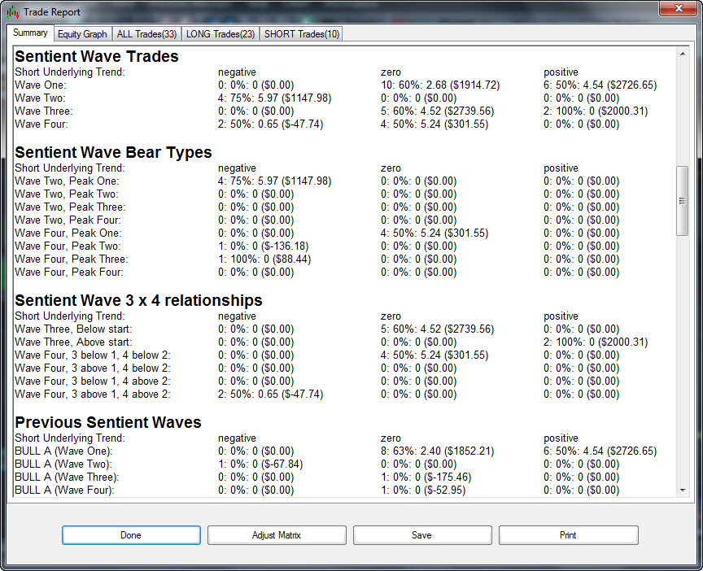Click 'BULL A (Wave Three):' label
703x571 pixels.
click(67, 477)
